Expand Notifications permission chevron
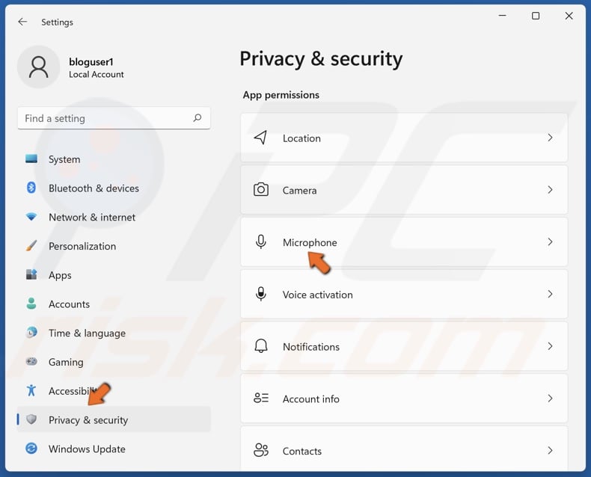 pos(550,346)
